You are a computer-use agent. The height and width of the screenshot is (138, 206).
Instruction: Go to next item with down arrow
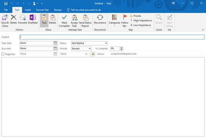[x=29, y=3]
